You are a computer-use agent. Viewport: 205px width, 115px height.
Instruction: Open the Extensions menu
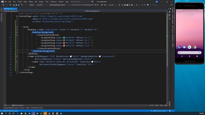pos(53,2)
